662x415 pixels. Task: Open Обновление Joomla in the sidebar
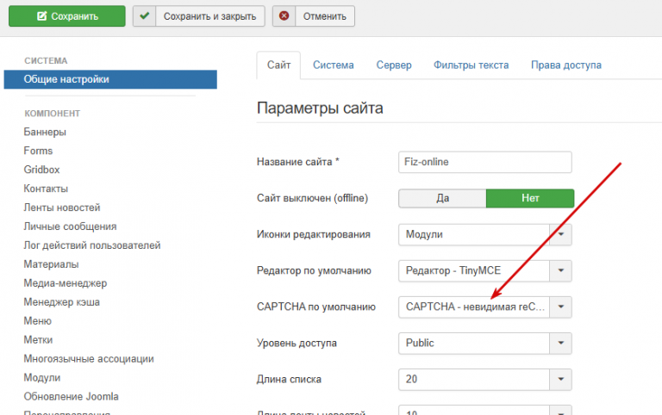pos(71,396)
